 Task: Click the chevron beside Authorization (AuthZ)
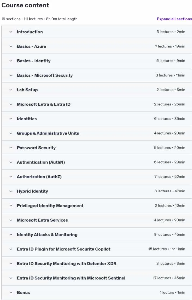click(11, 177)
